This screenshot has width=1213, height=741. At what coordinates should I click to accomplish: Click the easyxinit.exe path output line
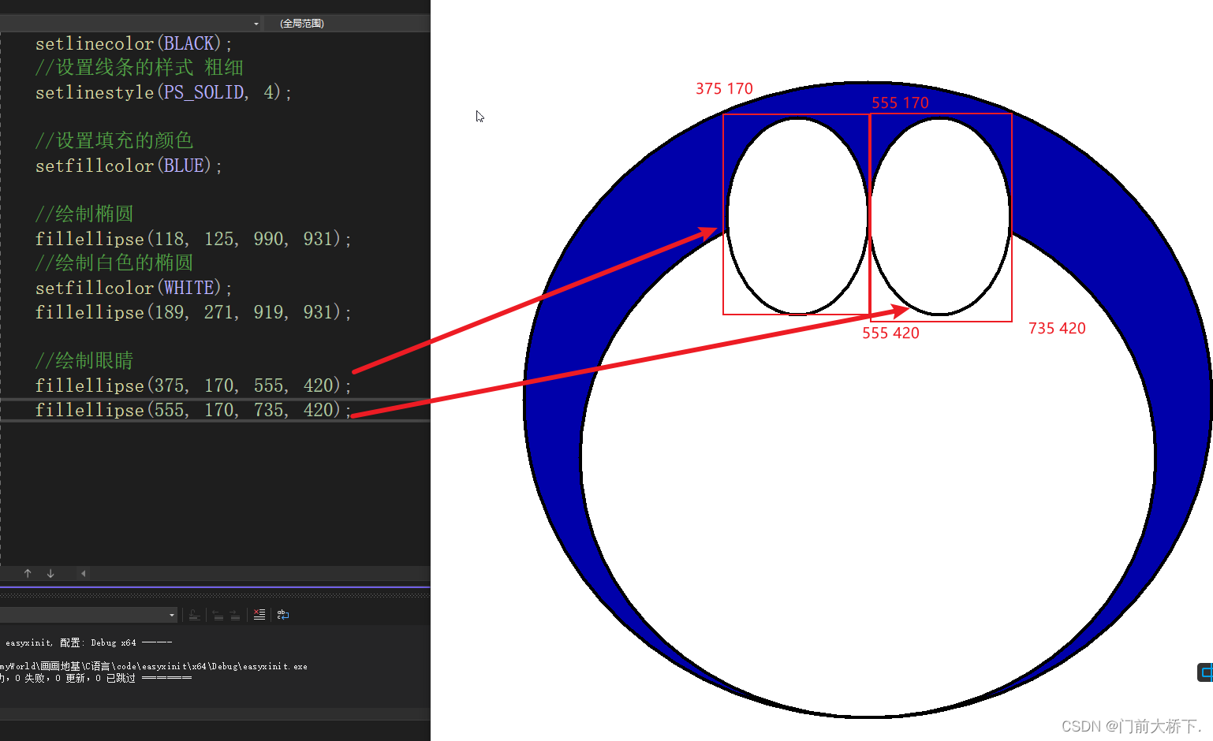154,666
